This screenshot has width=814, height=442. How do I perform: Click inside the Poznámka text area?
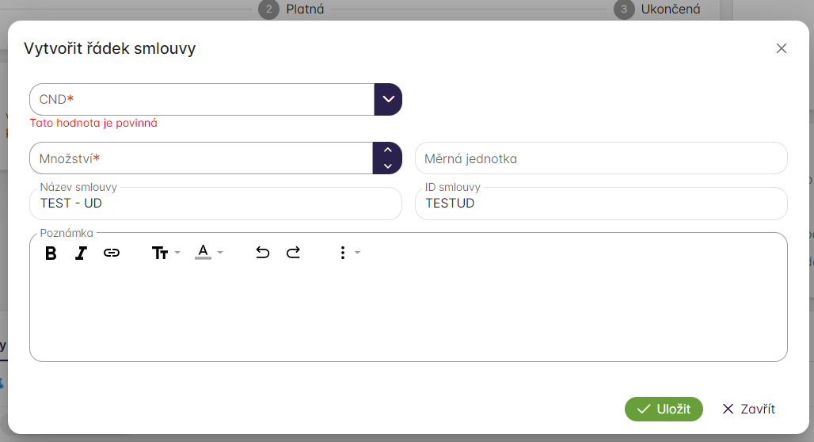tap(408, 313)
